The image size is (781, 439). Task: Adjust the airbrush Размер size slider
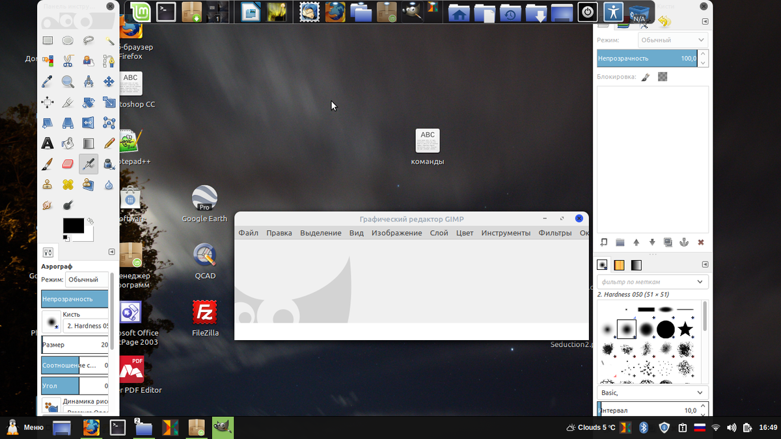[x=75, y=345]
